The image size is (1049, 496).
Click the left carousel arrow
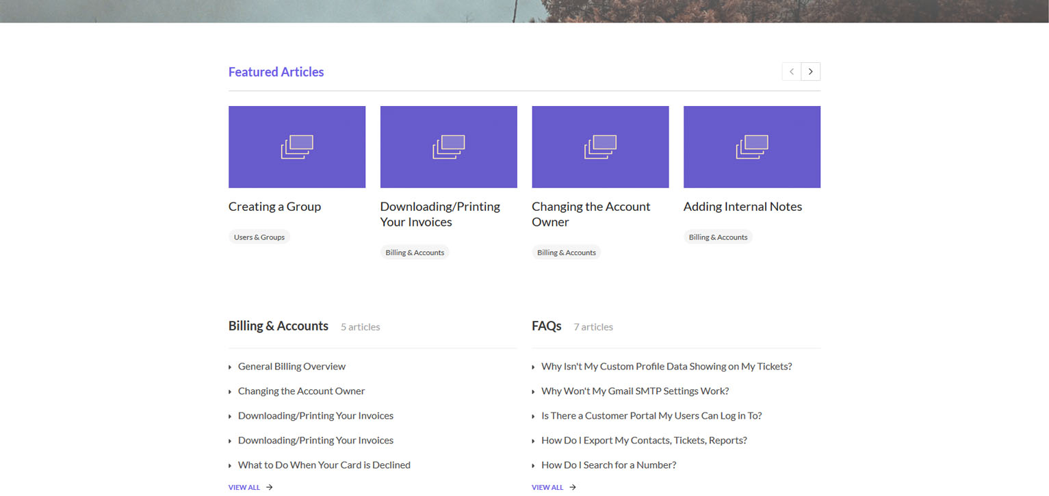coord(791,71)
